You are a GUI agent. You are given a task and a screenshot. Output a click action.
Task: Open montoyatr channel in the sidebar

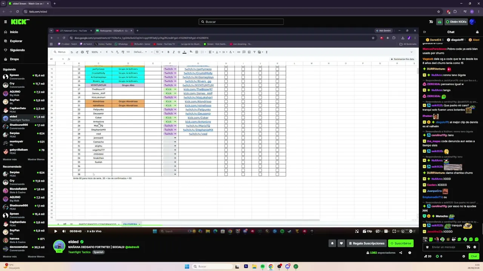point(23,143)
